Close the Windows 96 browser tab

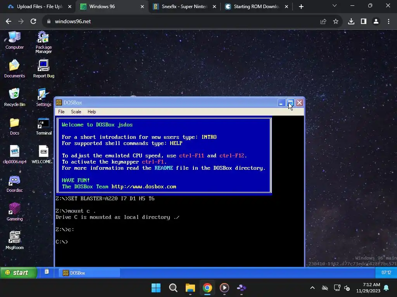142,7
